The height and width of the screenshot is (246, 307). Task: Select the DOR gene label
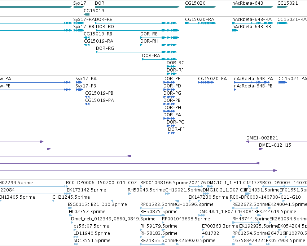click(x=100, y=3)
